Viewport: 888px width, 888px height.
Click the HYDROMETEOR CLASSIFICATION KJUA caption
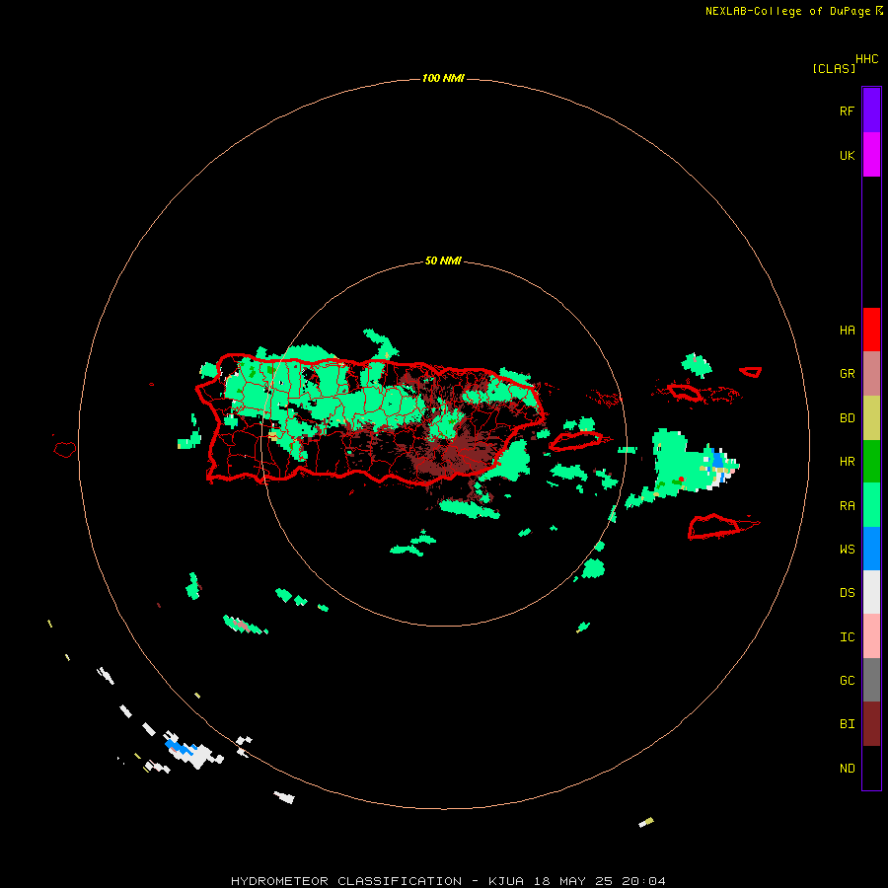448,881
